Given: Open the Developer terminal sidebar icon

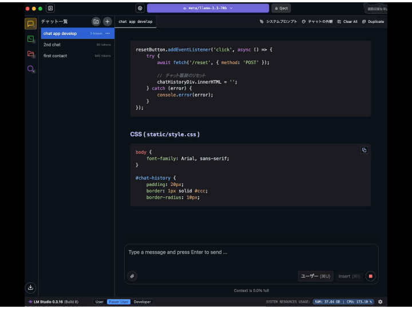Looking at the screenshot, I should [31, 39].
